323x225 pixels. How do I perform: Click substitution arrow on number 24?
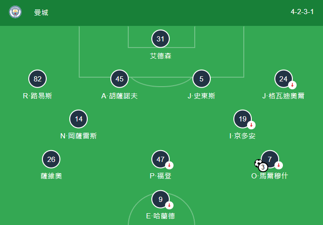292,85
